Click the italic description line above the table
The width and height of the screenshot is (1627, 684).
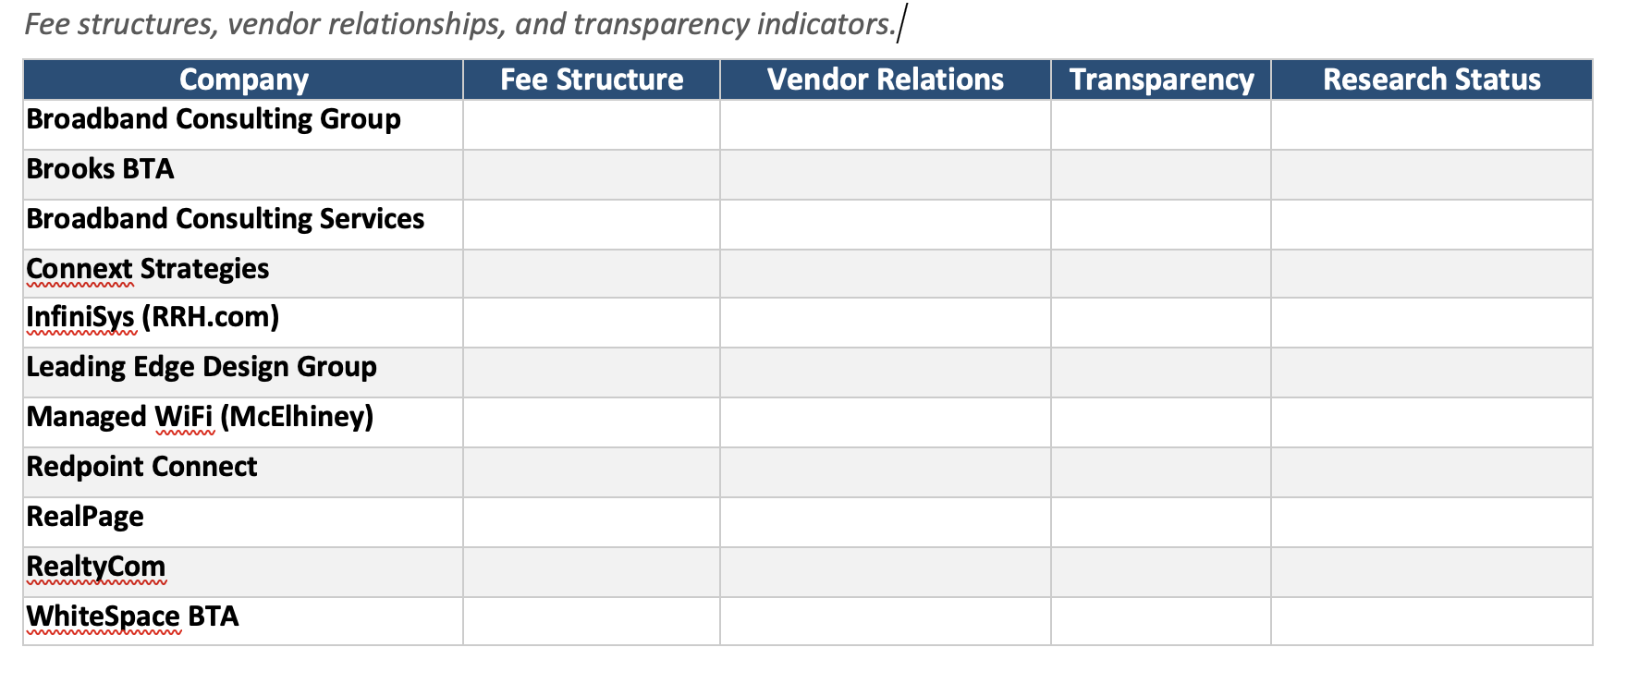[x=459, y=24]
